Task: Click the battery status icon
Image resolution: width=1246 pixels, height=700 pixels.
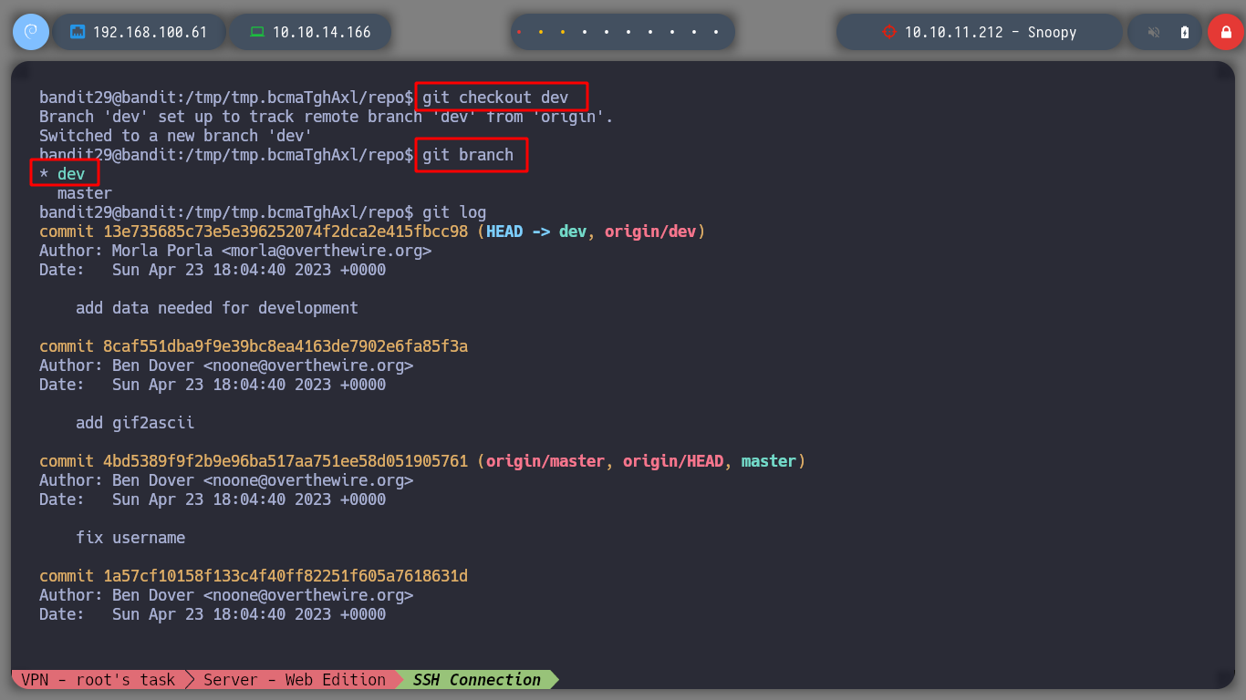Action: click(1185, 32)
